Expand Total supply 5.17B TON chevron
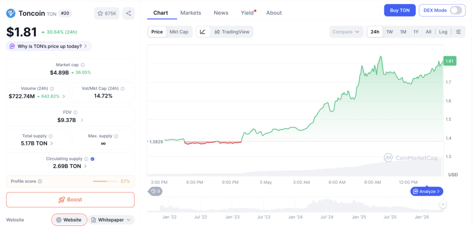The image size is (473, 227). click(52, 143)
